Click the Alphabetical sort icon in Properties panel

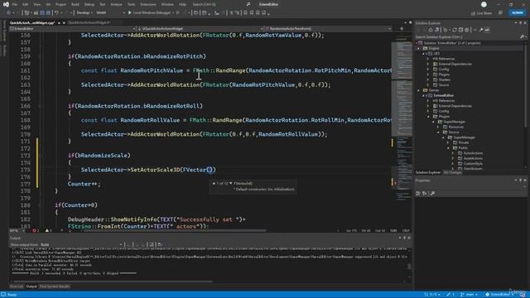pyautogui.click(x=425, y=193)
